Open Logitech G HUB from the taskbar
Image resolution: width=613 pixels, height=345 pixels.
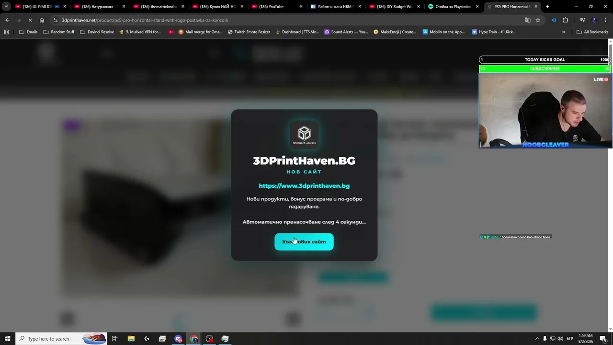tap(147, 339)
